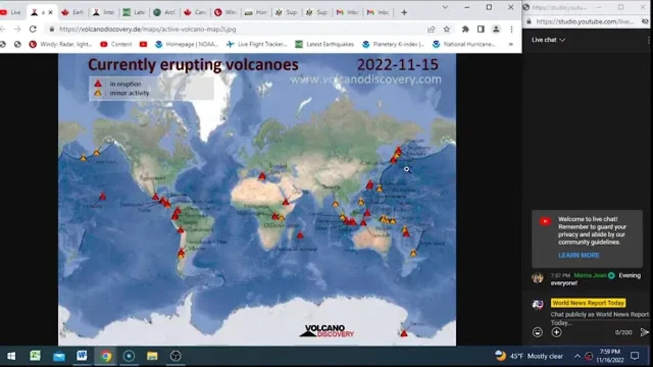The height and width of the screenshot is (367, 653).
Task: Switch to the first Gmail Inbox tab
Action: [347, 12]
